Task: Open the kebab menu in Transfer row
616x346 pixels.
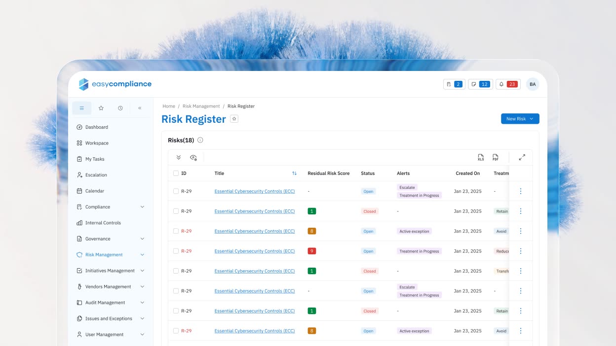Action: [x=521, y=271]
